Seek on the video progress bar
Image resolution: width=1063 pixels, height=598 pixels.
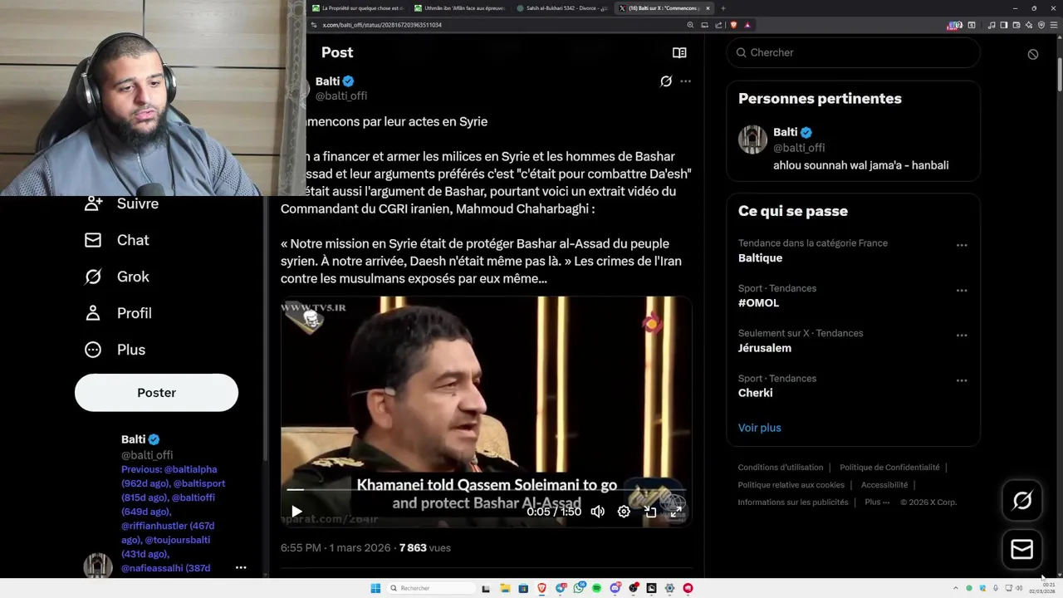click(486, 490)
